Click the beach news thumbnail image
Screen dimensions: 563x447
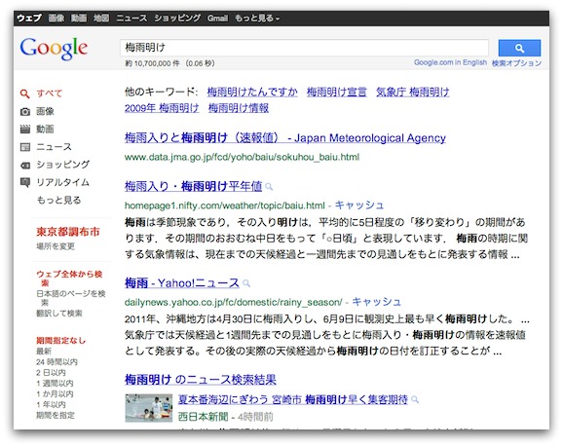[x=149, y=408]
